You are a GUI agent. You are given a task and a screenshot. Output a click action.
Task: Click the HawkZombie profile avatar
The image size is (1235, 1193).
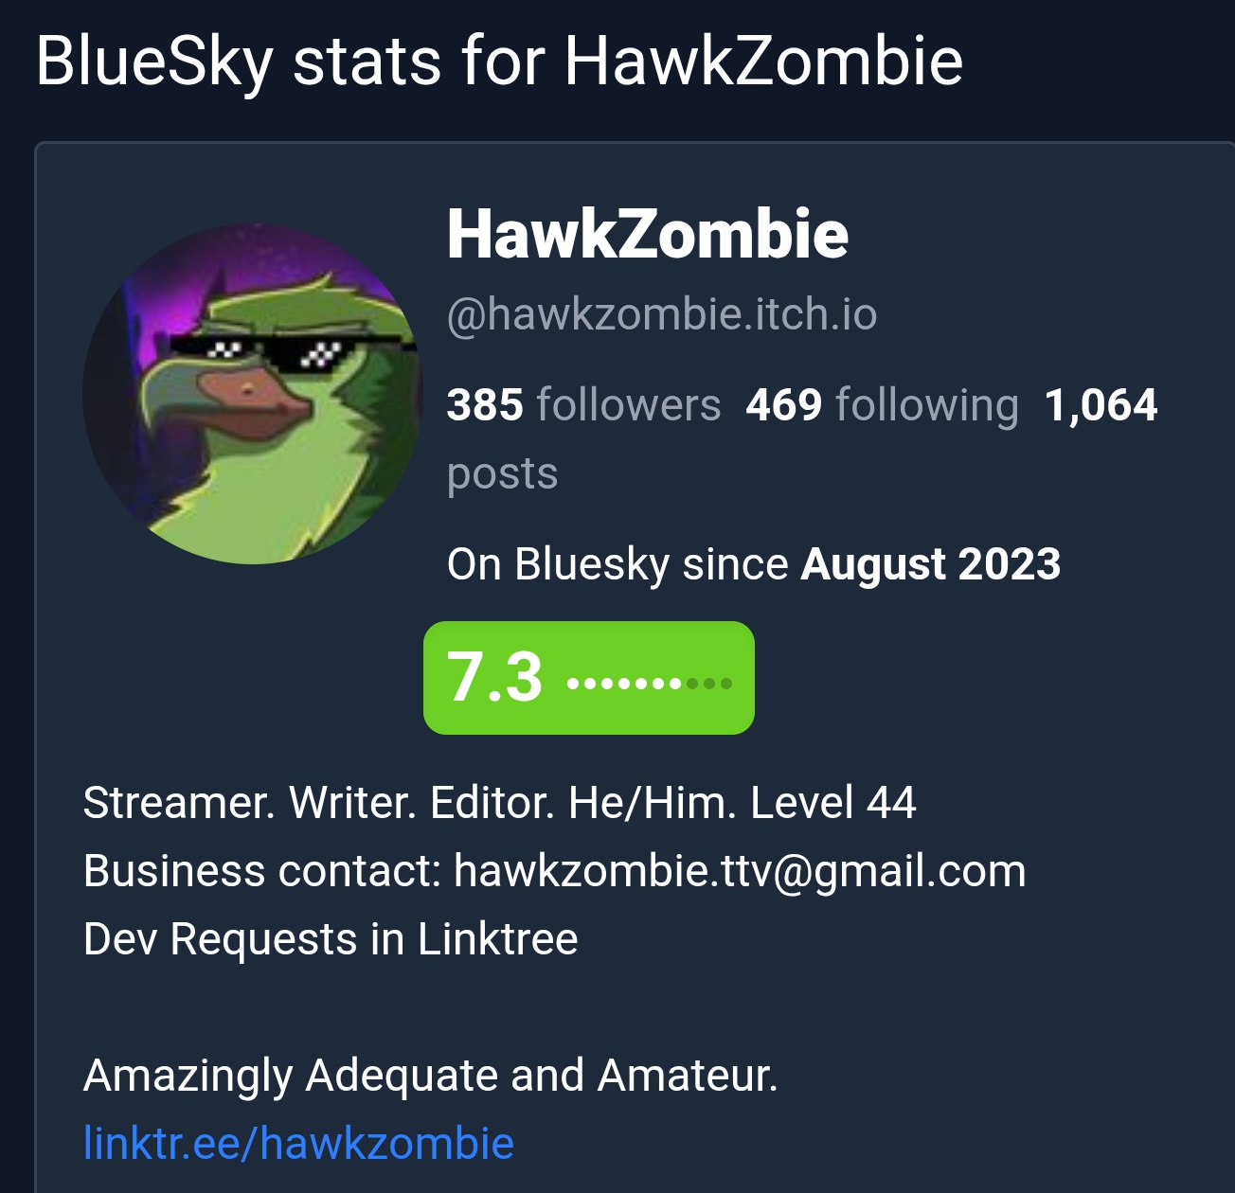click(253, 393)
